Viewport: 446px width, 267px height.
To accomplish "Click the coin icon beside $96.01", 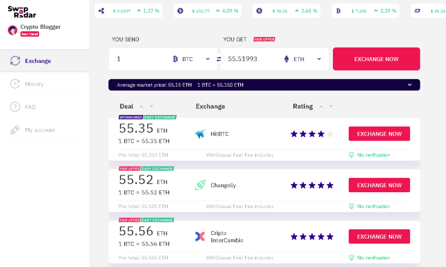I will coord(259,11).
